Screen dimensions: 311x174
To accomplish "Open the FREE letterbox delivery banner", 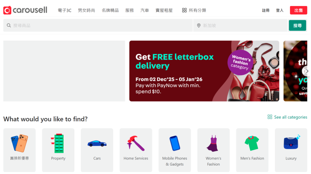I will coord(204,71).
